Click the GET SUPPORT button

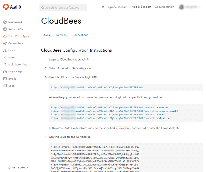tap(19, 167)
